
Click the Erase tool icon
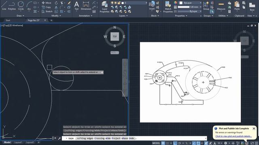[x=69, y=3]
